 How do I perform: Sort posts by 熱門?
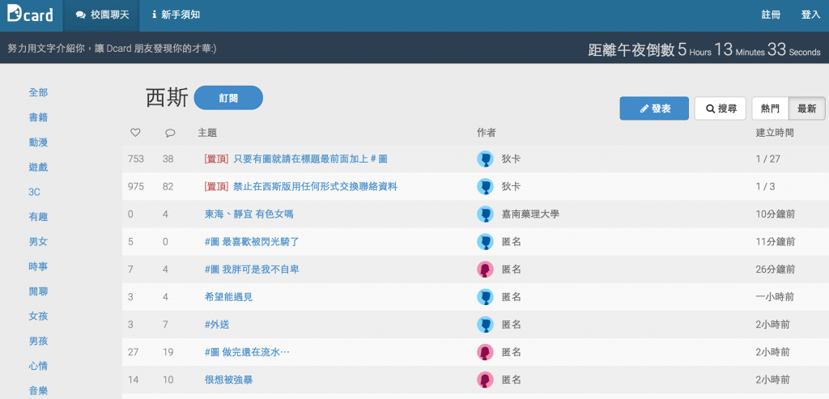(x=770, y=108)
